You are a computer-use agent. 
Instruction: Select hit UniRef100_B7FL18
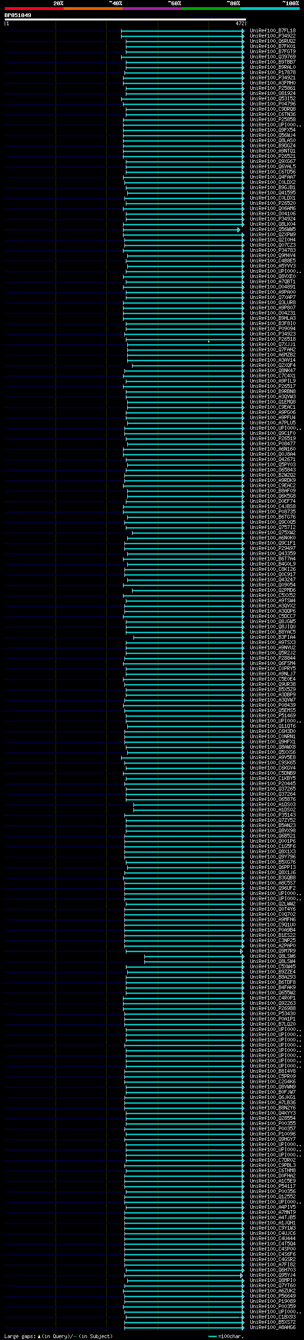pos(272,31)
